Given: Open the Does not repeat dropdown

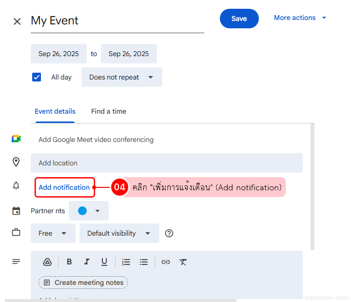Looking at the screenshot, I should [121, 77].
